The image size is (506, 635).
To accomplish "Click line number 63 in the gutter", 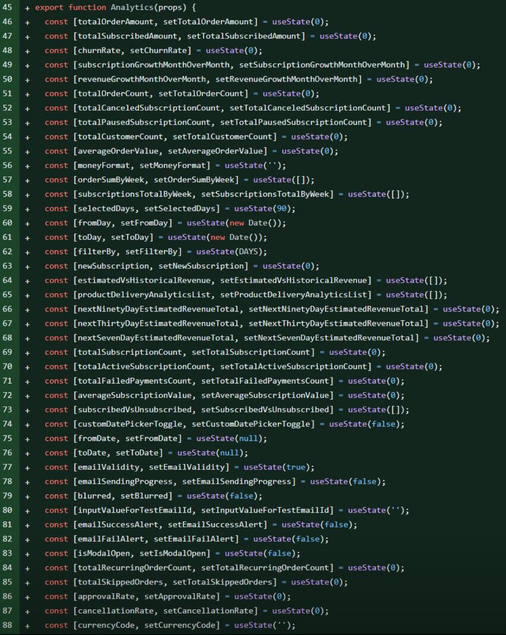I will (x=7, y=265).
